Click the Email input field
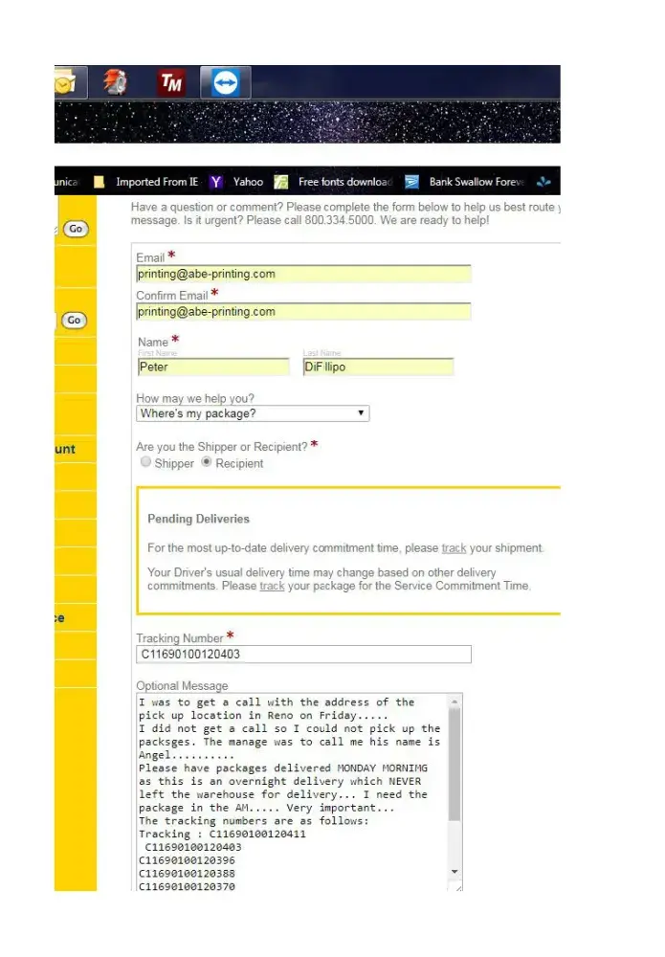The width and height of the screenshot is (665, 957). [x=303, y=274]
